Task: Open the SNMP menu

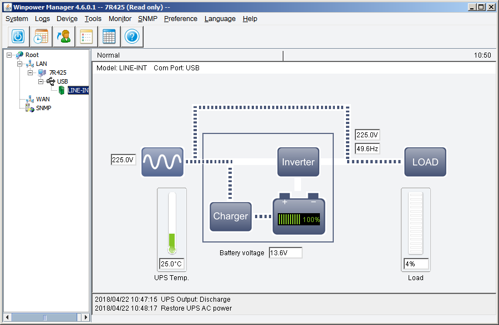Action: pos(147,18)
